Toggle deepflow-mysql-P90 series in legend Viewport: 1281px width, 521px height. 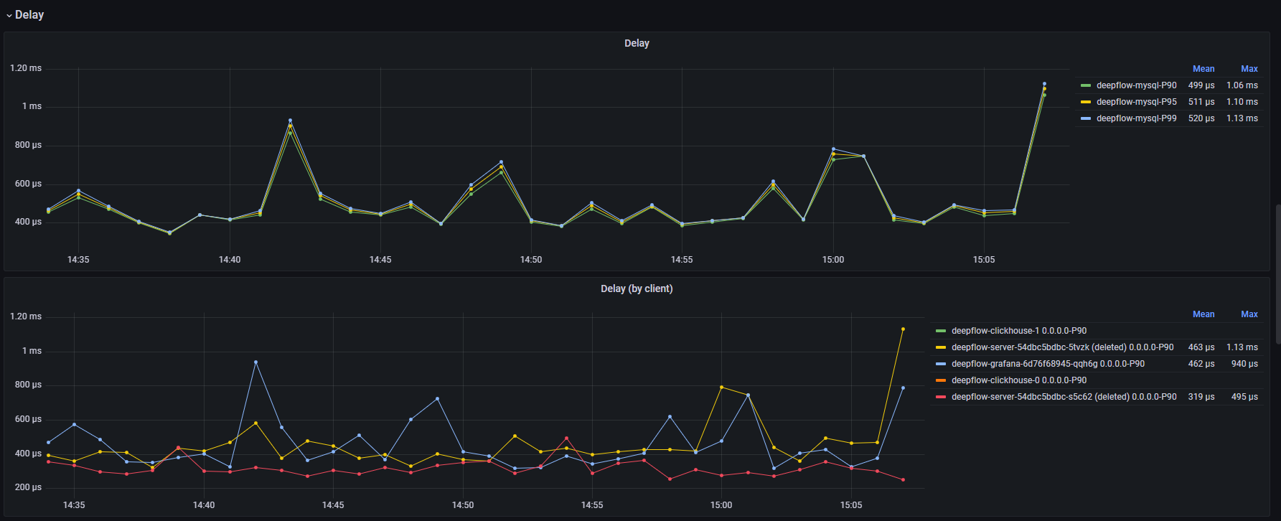[x=1136, y=85]
